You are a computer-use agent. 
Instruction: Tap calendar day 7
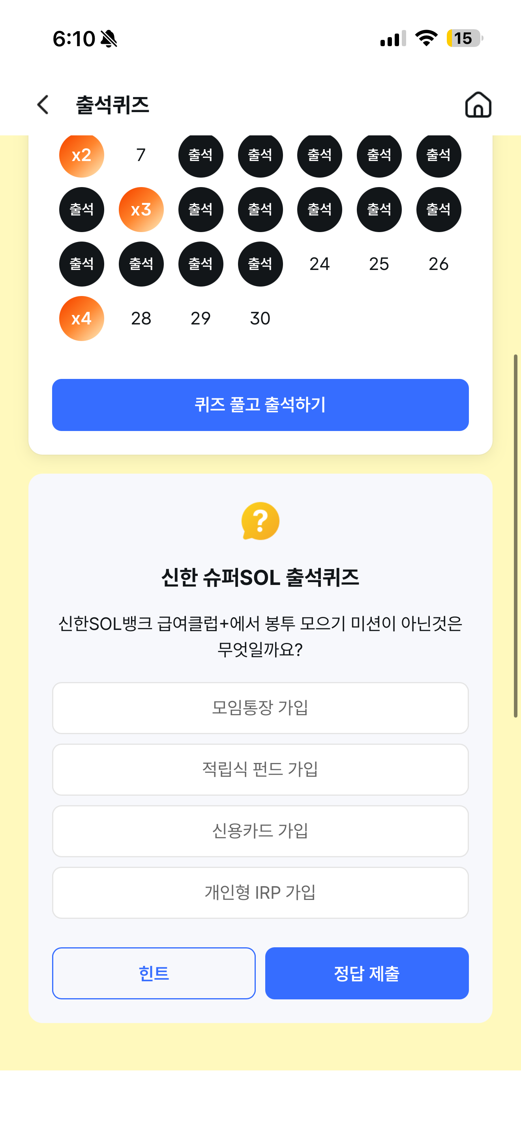point(141,155)
